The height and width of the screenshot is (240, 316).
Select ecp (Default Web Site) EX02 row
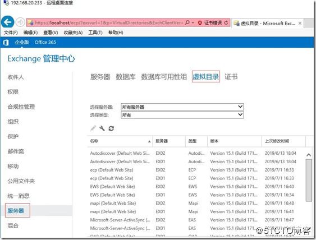click(x=196, y=170)
